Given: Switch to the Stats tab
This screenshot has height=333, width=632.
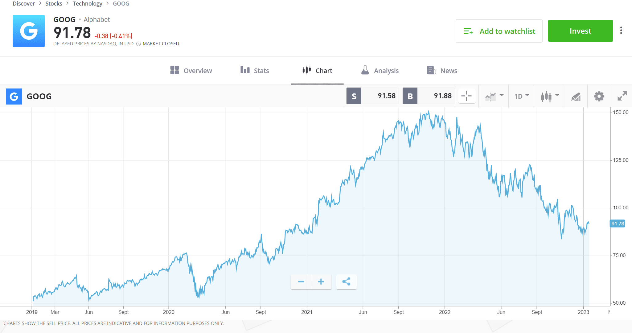Looking at the screenshot, I should pos(255,70).
